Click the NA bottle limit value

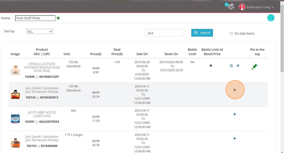tap(192, 62)
